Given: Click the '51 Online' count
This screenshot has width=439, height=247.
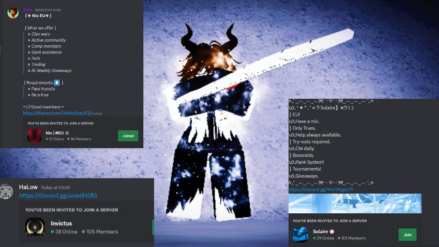Looking at the screenshot, I should pos(55,139).
